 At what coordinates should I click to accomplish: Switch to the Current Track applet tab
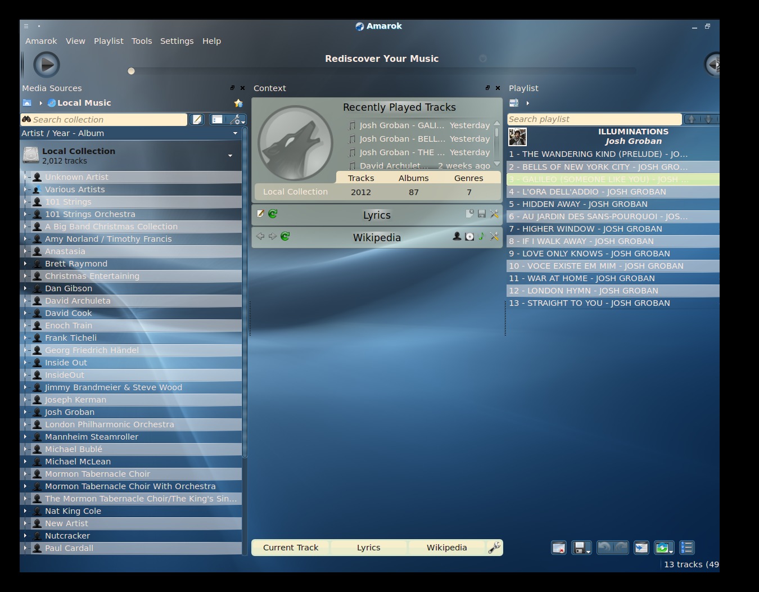pyautogui.click(x=291, y=548)
